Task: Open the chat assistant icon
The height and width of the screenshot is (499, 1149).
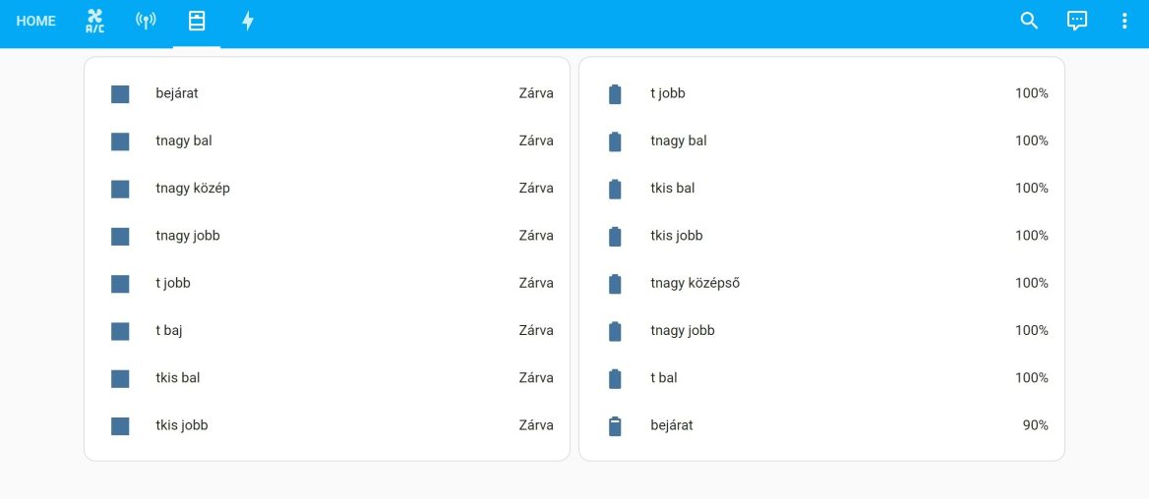Action: pos(1077,21)
